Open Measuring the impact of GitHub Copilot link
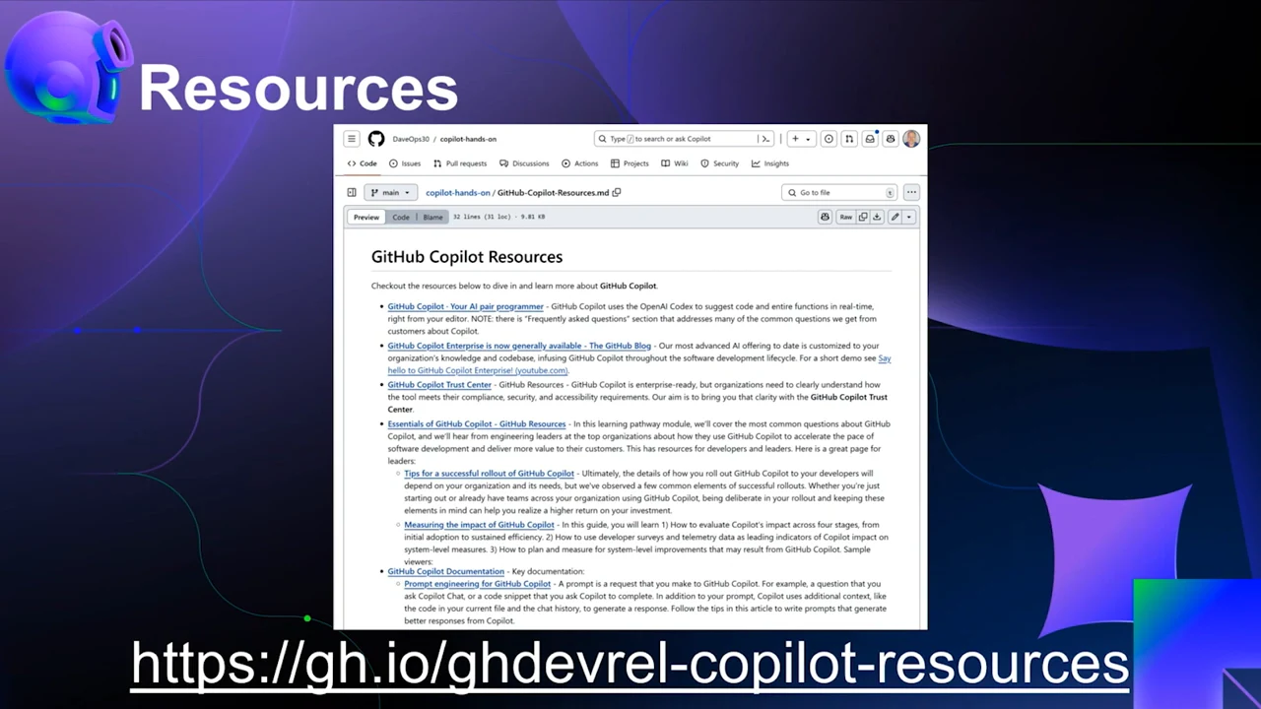The height and width of the screenshot is (709, 1261). [479, 525]
